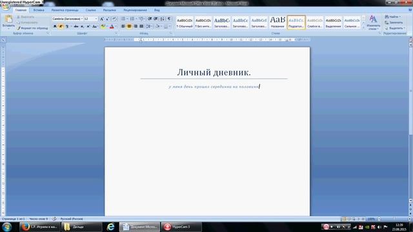Open Internet Explorer from the taskbar

tap(110, 227)
